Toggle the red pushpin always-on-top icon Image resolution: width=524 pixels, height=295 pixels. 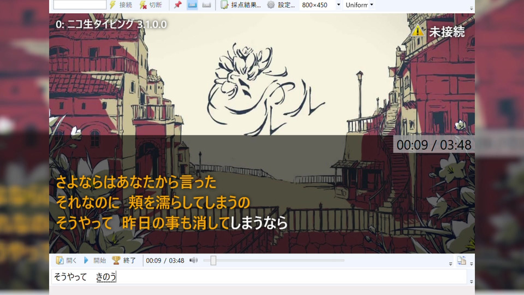(x=177, y=5)
